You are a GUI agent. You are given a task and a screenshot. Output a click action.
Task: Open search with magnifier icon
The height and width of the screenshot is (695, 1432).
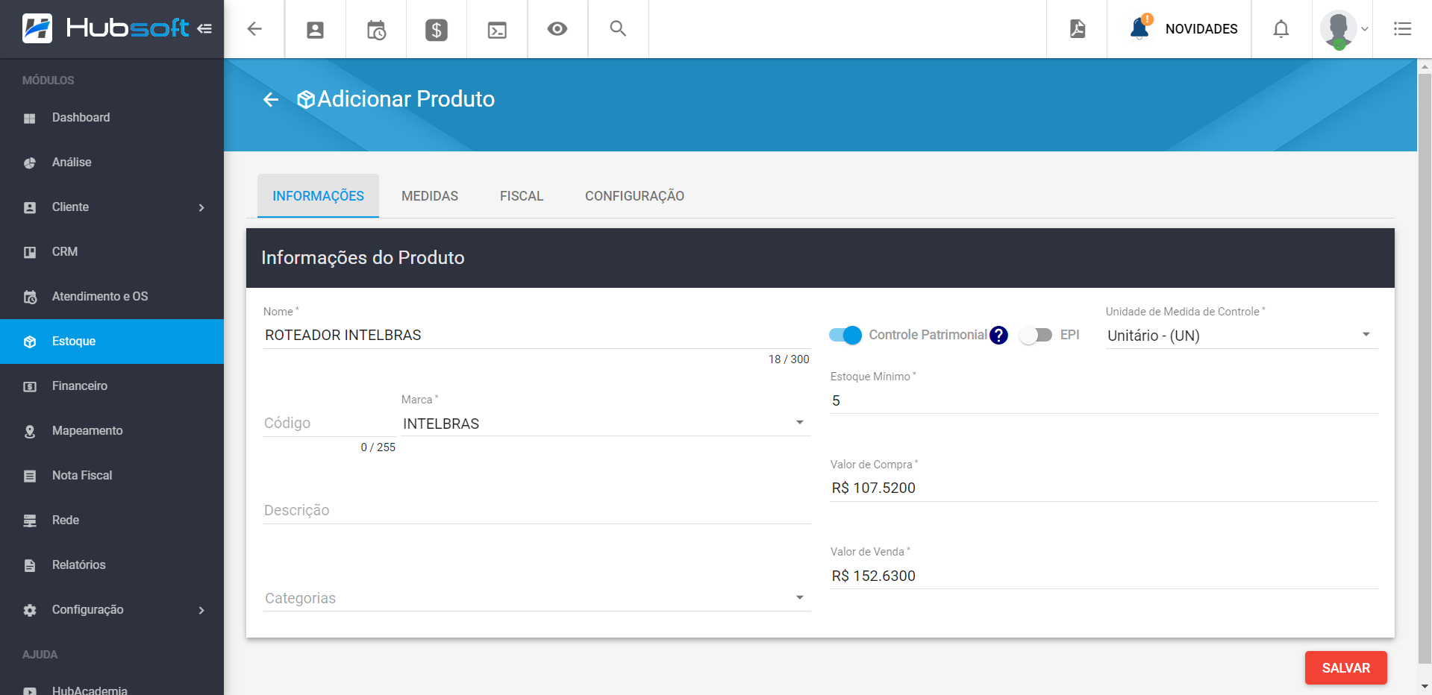click(618, 29)
